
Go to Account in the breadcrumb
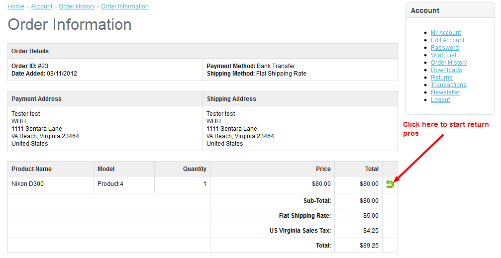41,6
